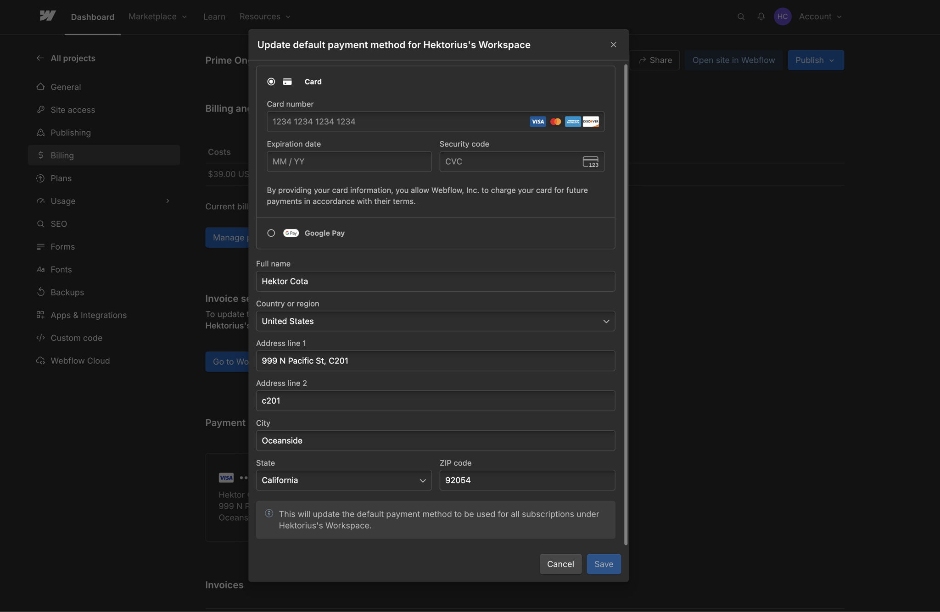
Task: Click Open site in Webflow button
Action: [x=733, y=60]
